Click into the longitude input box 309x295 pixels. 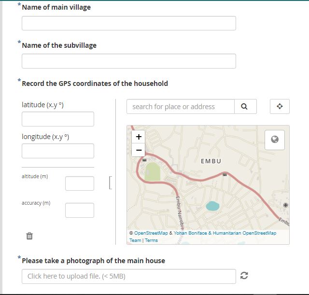[58, 151]
